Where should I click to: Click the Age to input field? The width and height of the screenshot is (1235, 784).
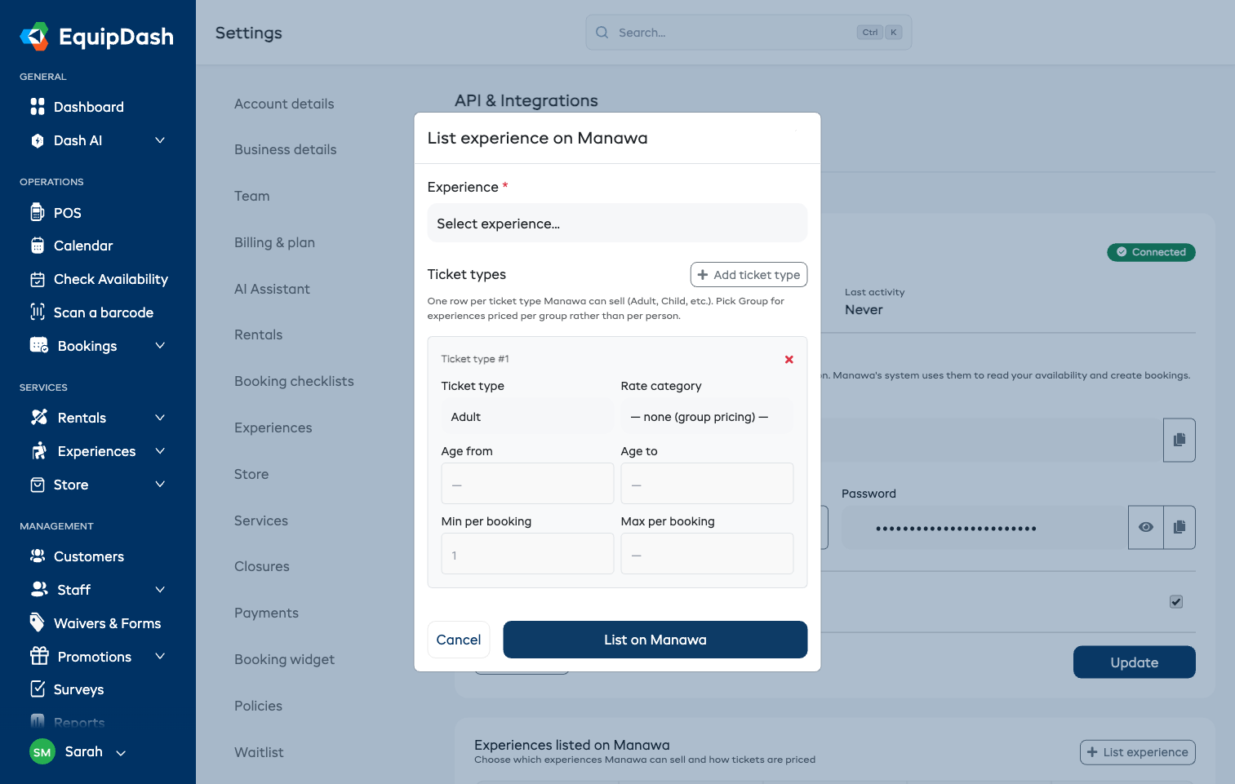pos(707,484)
